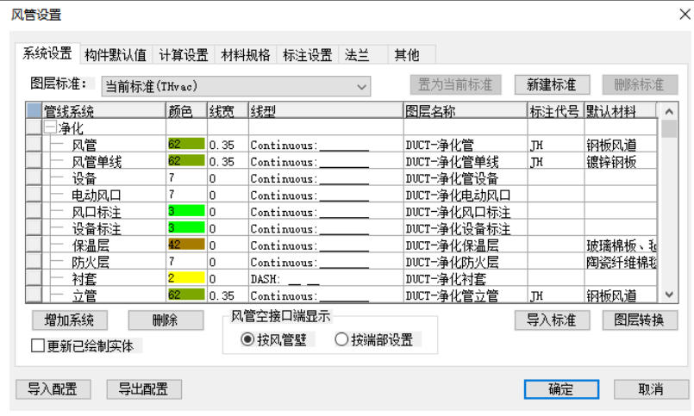Click layer name DUCT-净化管
The width and height of the screenshot is (694, 416).
tap(440, 145)
